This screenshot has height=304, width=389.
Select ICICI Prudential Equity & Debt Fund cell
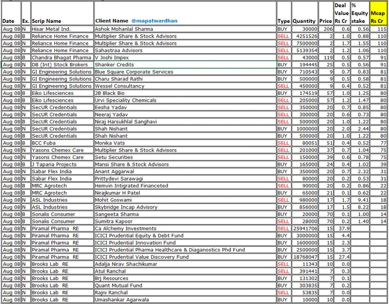tap(185, 235)
